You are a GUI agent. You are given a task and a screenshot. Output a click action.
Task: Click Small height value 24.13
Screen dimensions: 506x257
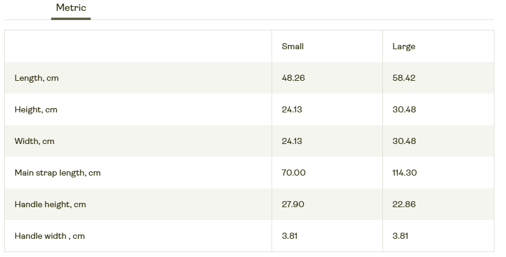point(292,110)
